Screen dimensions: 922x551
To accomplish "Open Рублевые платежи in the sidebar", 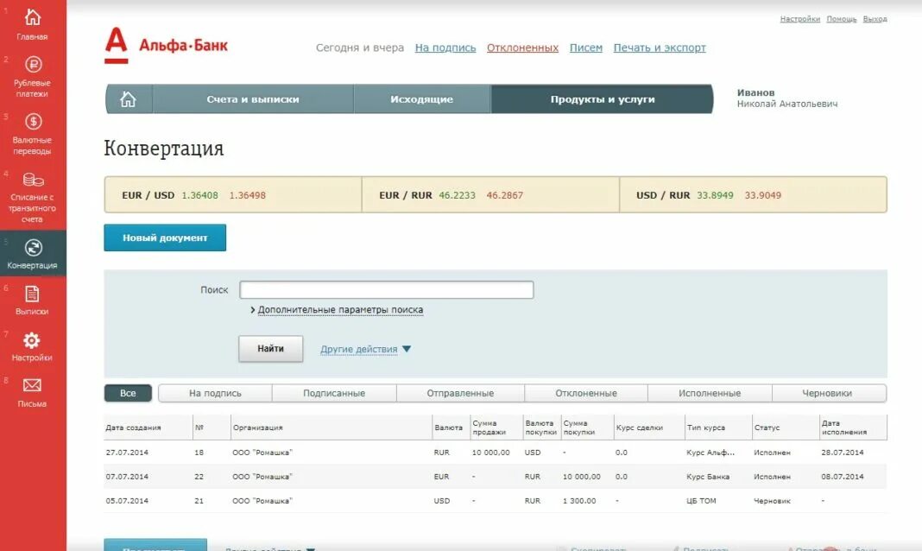I will point(33,64).
